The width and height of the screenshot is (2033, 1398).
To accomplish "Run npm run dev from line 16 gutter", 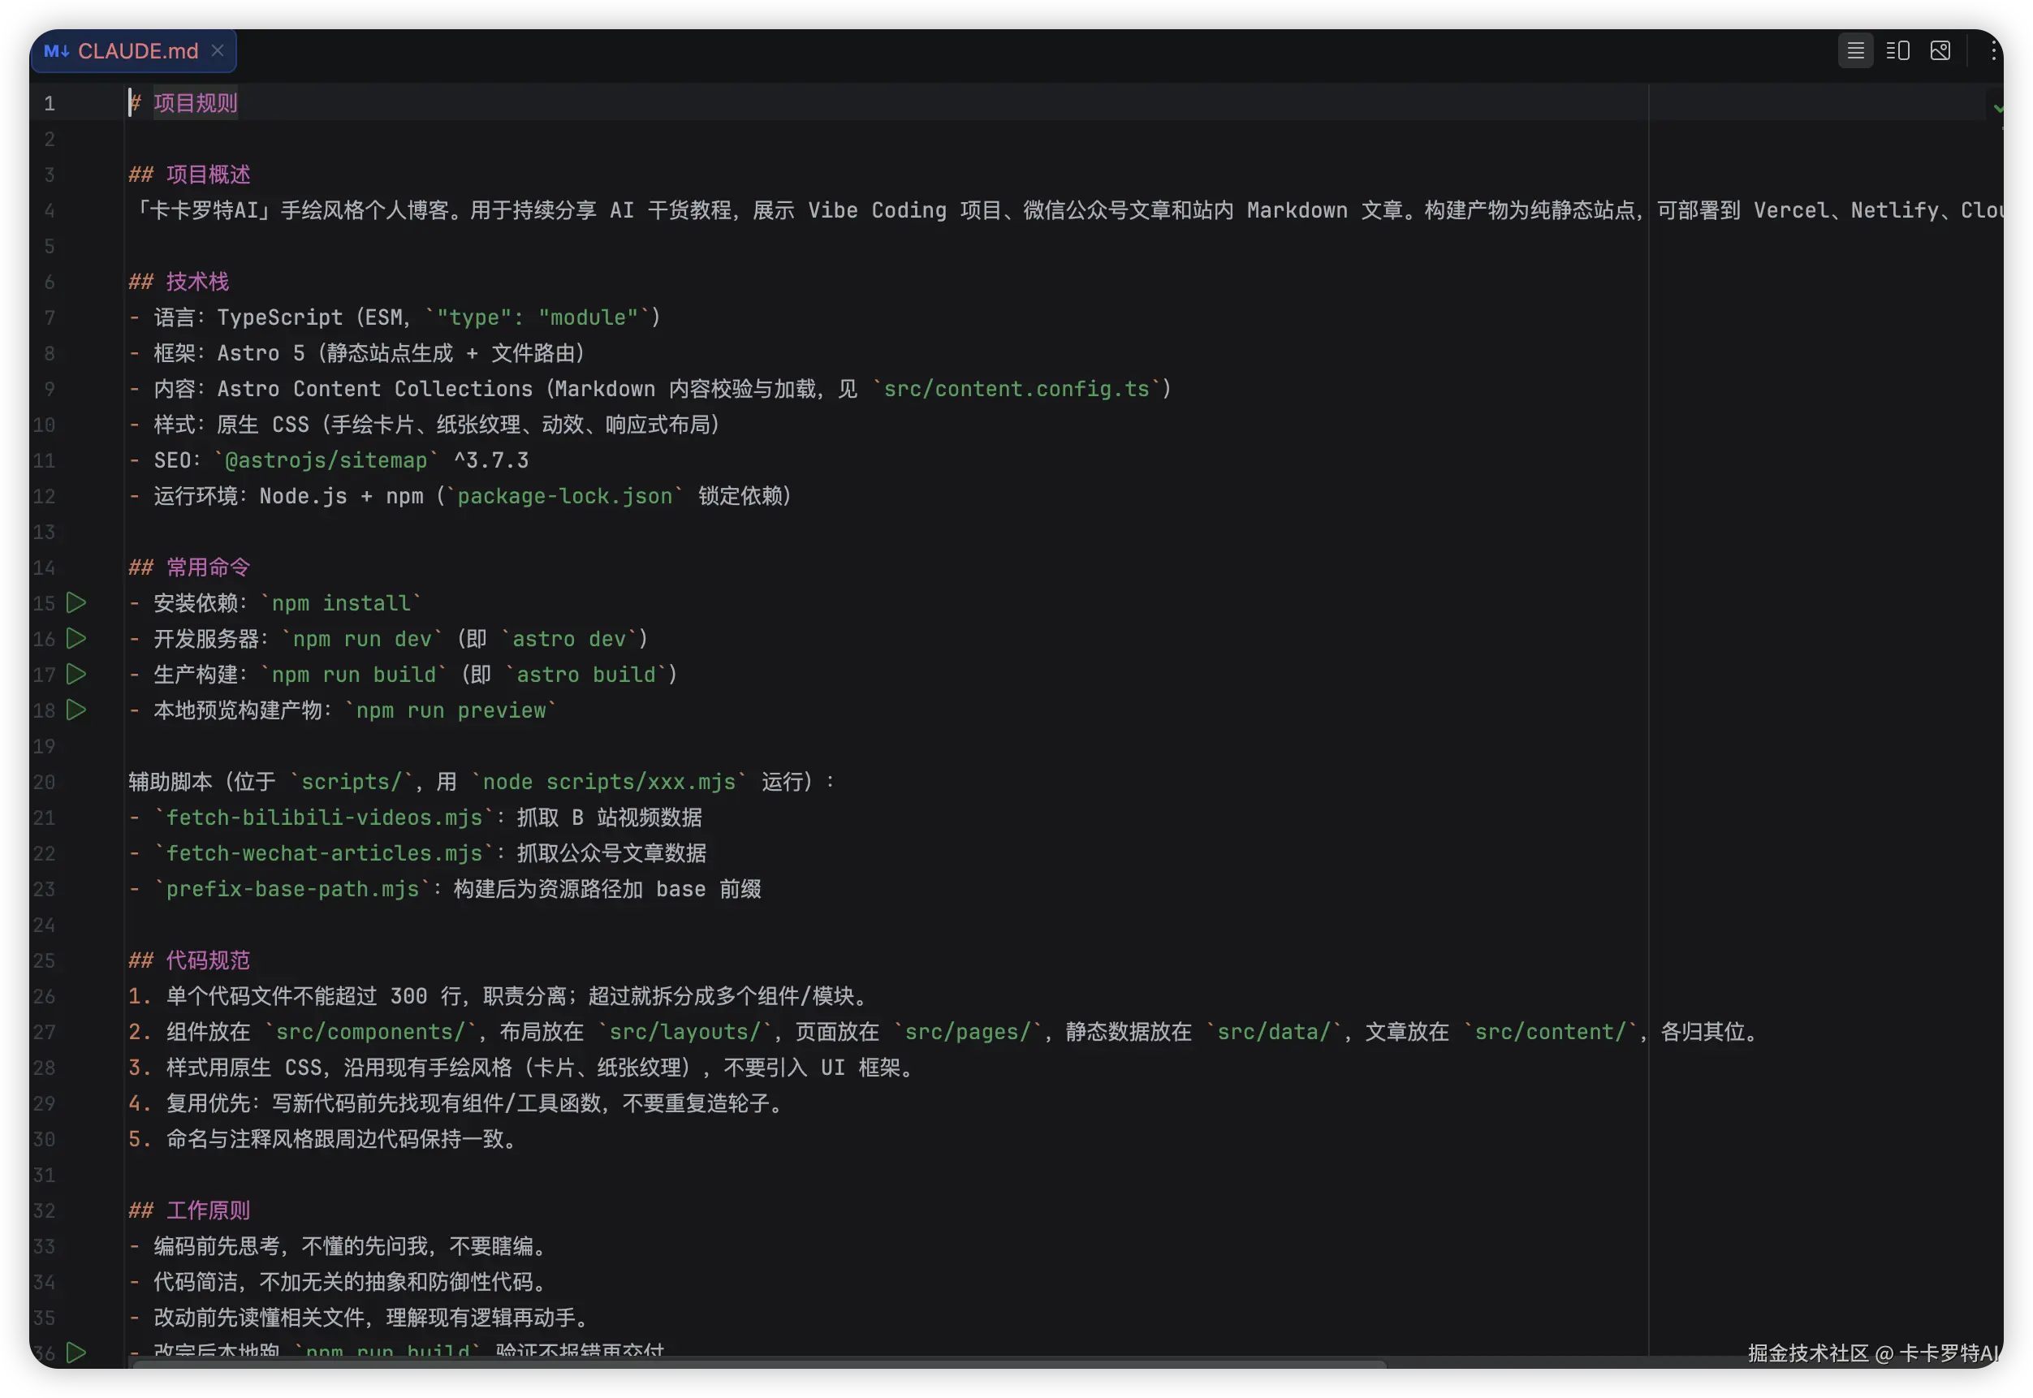I will (x=76, y=639).
